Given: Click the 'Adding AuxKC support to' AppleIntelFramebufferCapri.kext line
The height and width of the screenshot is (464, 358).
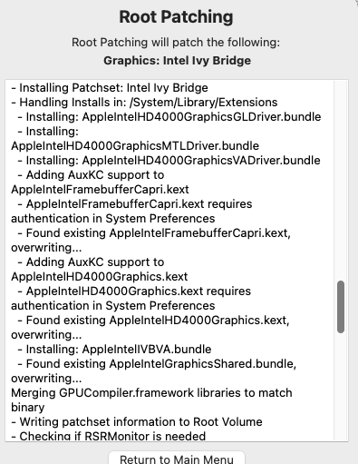Looking at the screenshot, I should pos(100,183).
